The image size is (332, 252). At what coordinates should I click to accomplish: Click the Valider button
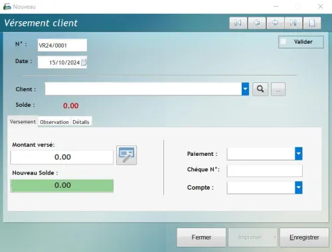pyautogui.click(x=301, y=42)
